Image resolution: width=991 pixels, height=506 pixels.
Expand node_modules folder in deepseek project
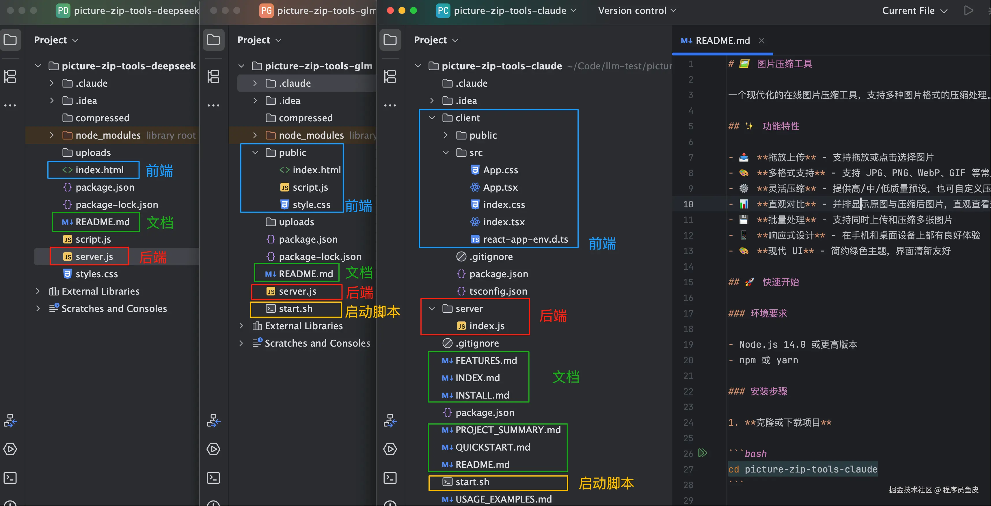pos(52,135)
